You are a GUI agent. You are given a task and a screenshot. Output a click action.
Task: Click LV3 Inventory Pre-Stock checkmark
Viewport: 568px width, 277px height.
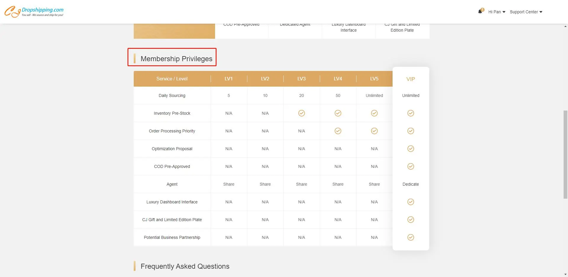301,113
